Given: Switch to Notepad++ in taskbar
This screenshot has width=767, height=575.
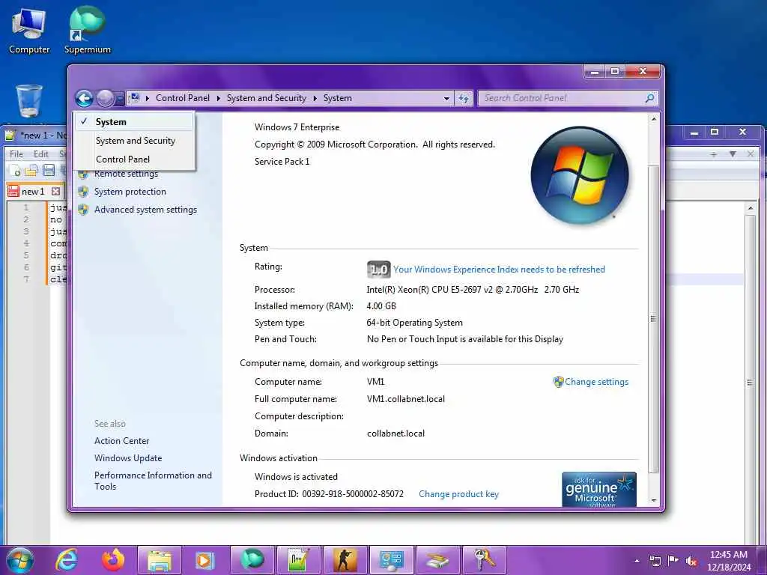Looking at the screenshot, I should [298, 560].
